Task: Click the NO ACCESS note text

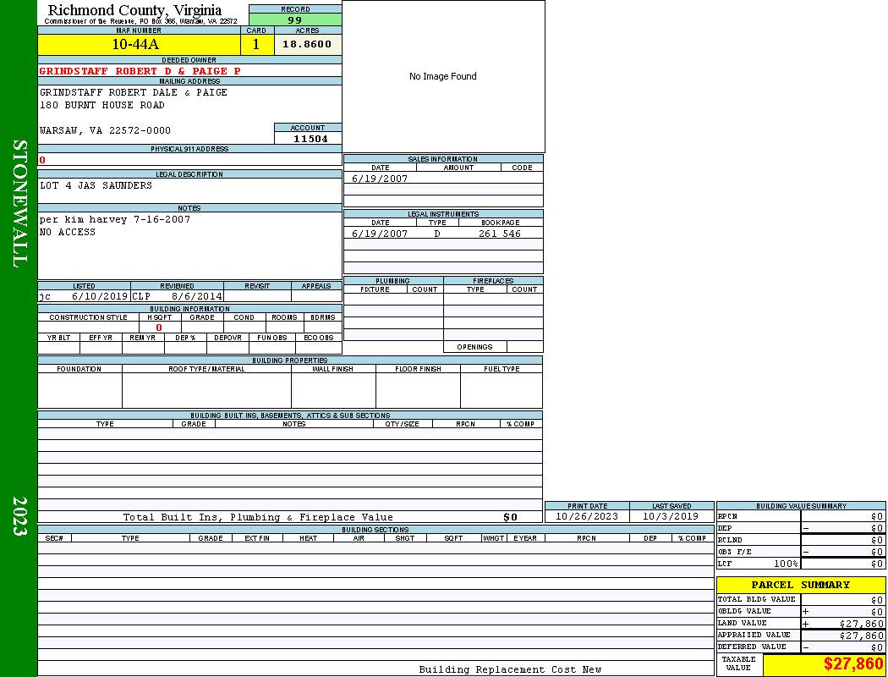Action: tap(68, 232)
